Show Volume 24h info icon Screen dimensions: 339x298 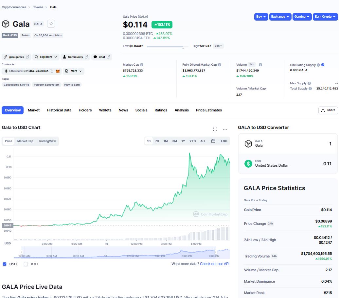260,65
